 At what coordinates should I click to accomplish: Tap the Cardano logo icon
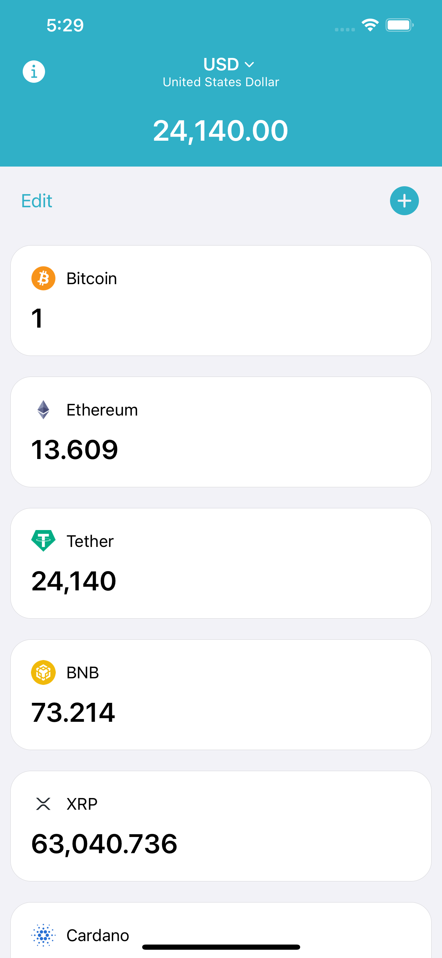pos(43,935)
